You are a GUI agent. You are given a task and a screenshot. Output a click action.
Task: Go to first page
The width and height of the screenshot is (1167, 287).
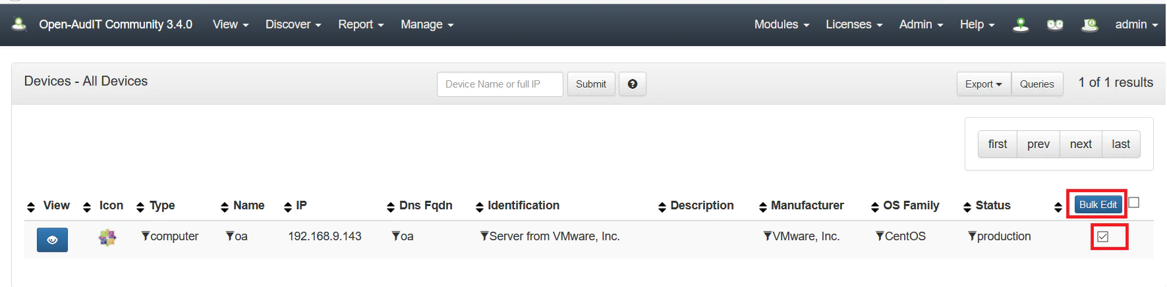point(998,144)
